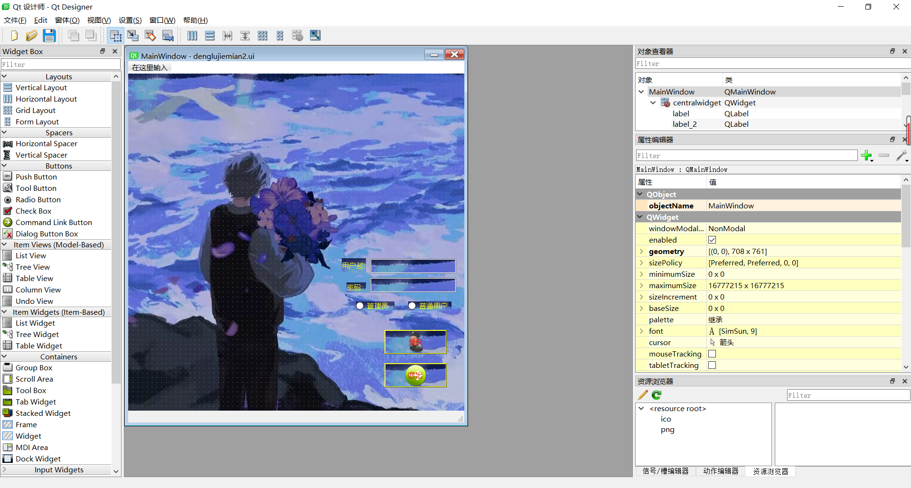Click the Widget Box Filter field
This screenshot has height=488, width=911.
coord(61,64)
